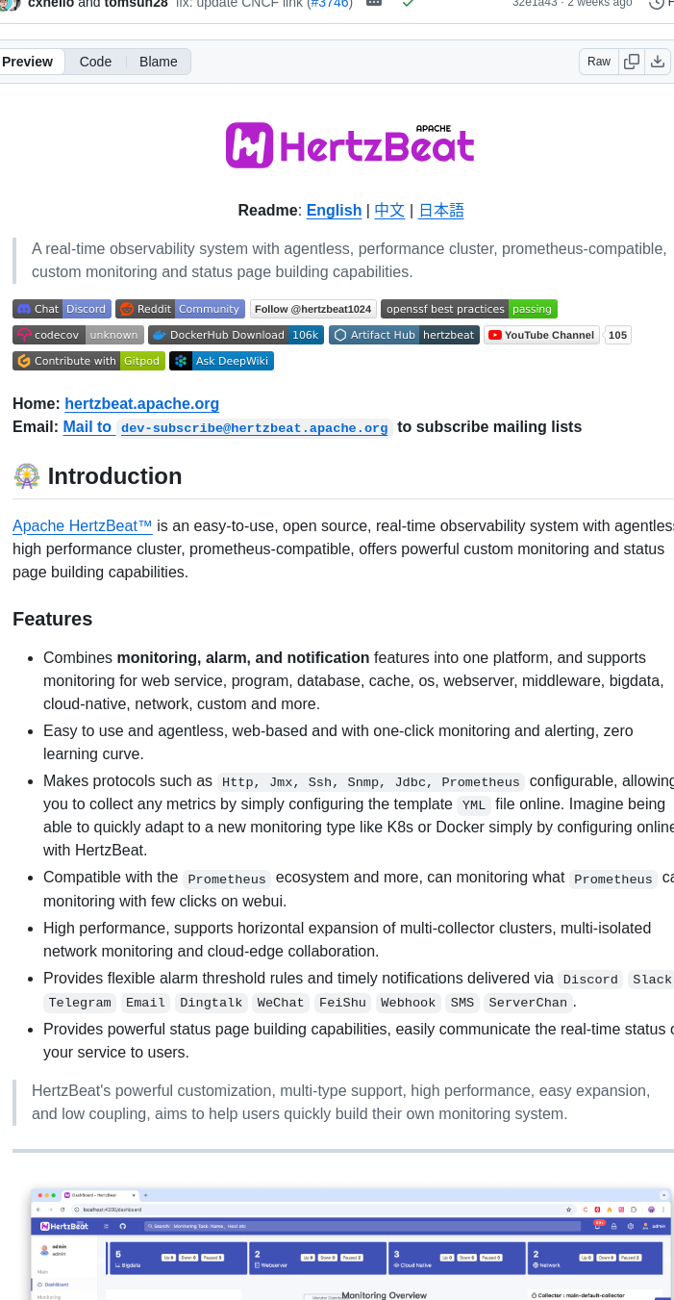
Task: Open the Blame tab
Action: coord(158,61)
